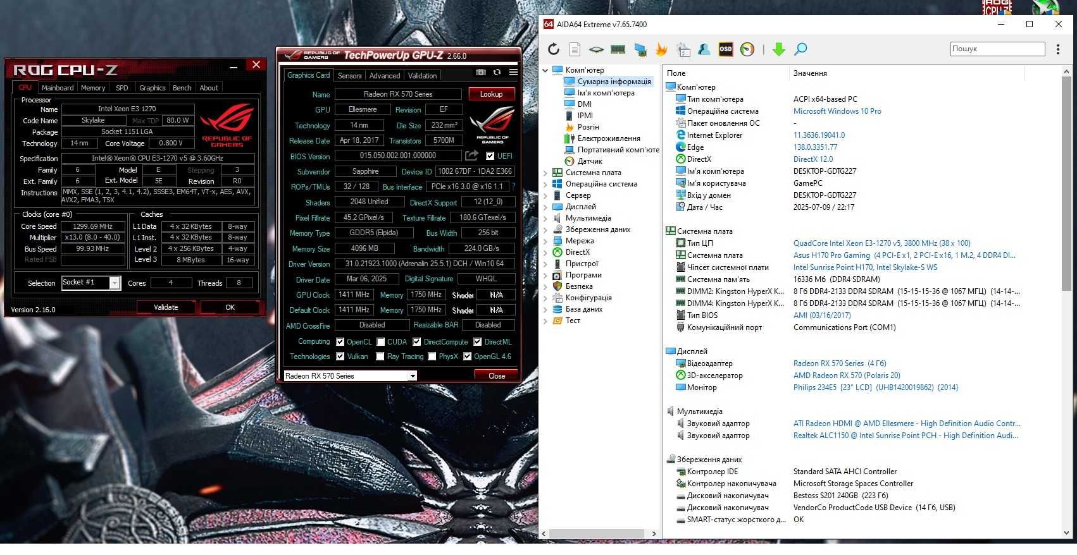Viewport: 1077px width, 555px height.
Task: Open the Microsoft Windows 10 Pro link
Action: click(837, 111)
